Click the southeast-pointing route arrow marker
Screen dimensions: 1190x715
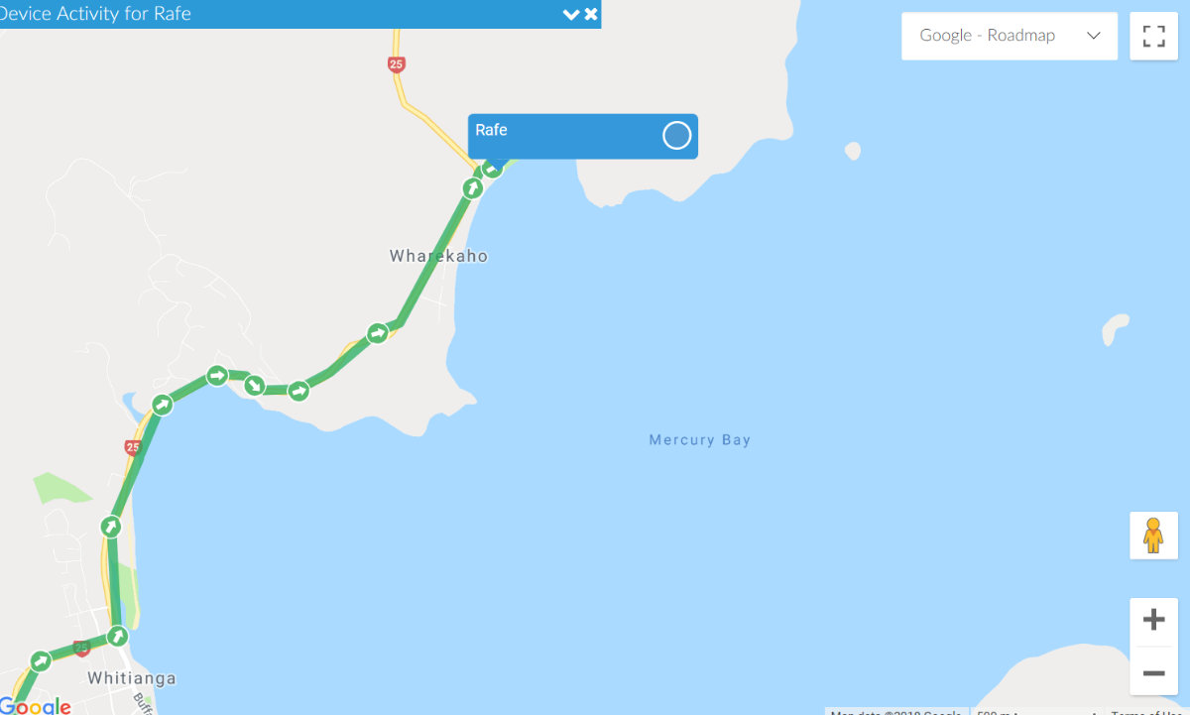tap(255, 385)
